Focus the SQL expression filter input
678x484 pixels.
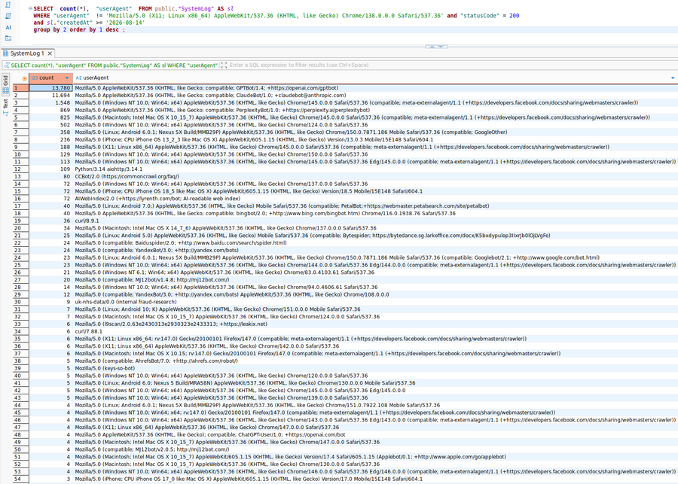(452, 65)
